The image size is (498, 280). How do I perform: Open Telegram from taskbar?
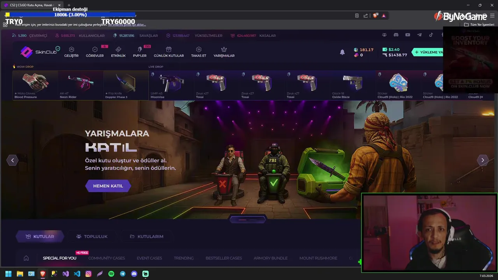click(x=123, y=274)
